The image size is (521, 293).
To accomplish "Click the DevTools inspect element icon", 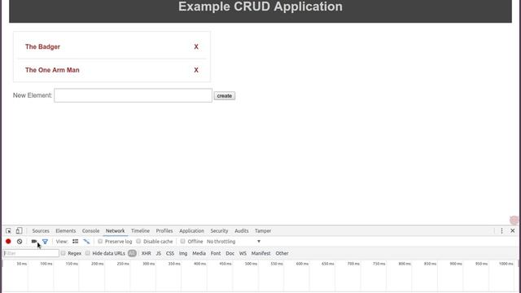I will (8, 230).
